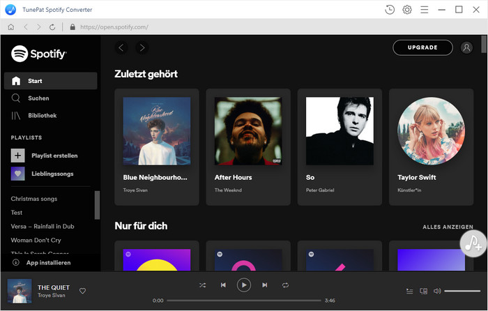The image size is (488, 311).
Task: Open first purple yellow playlist card
Action: 157,256
